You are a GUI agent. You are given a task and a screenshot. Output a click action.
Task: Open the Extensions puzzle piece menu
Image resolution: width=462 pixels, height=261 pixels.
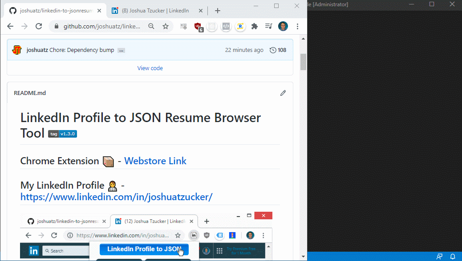[255, 27]
